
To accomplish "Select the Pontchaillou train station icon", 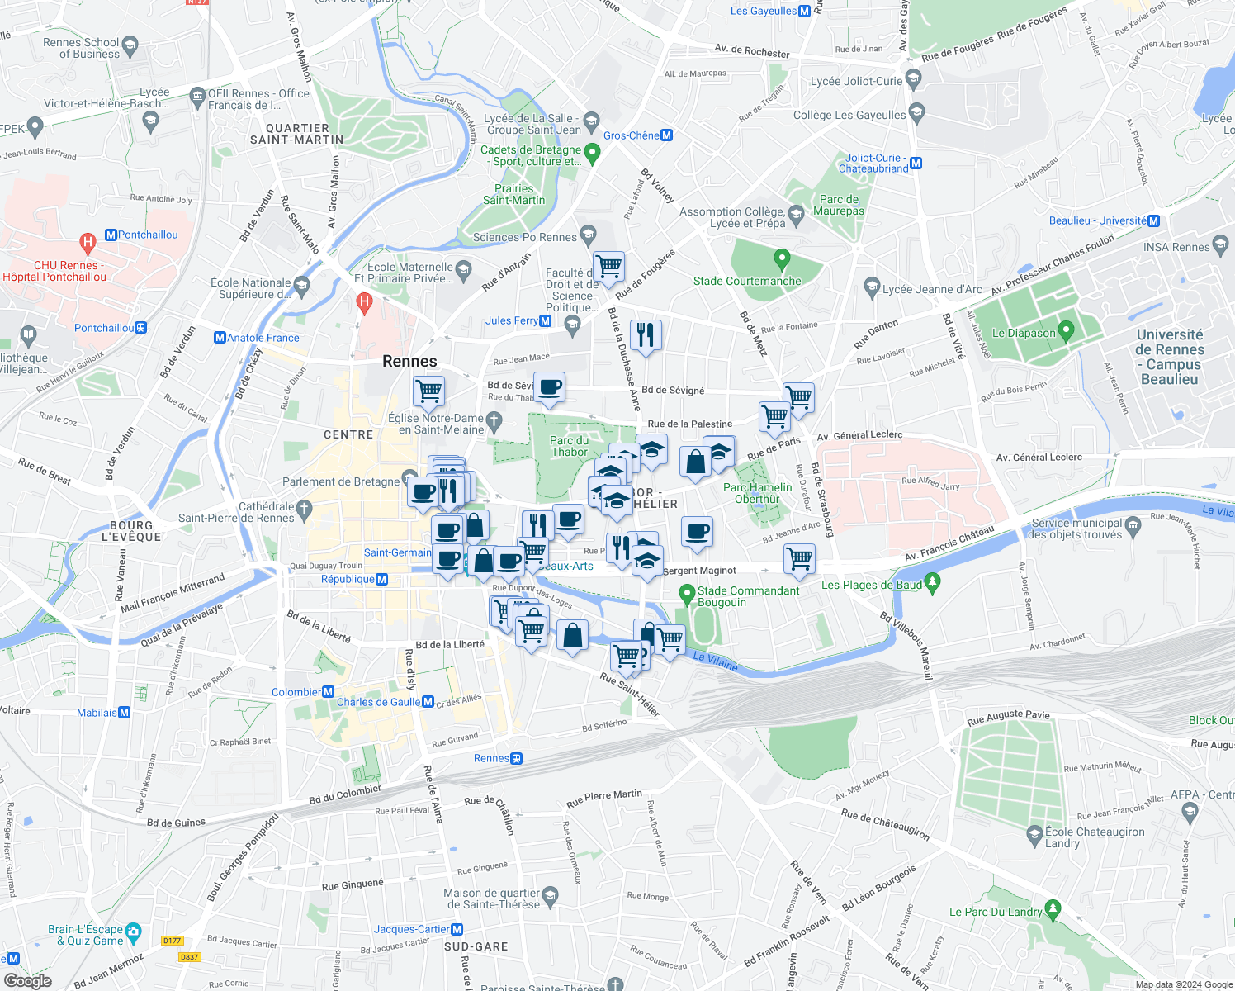I will click(x=141, y=328).
